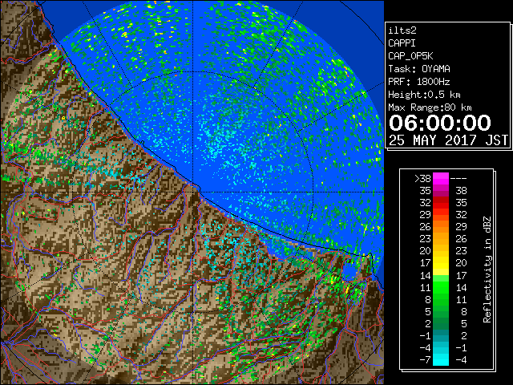Click the '-7' legend label
Viewport: 513px width, 385px height.
(x=425, y=360)
